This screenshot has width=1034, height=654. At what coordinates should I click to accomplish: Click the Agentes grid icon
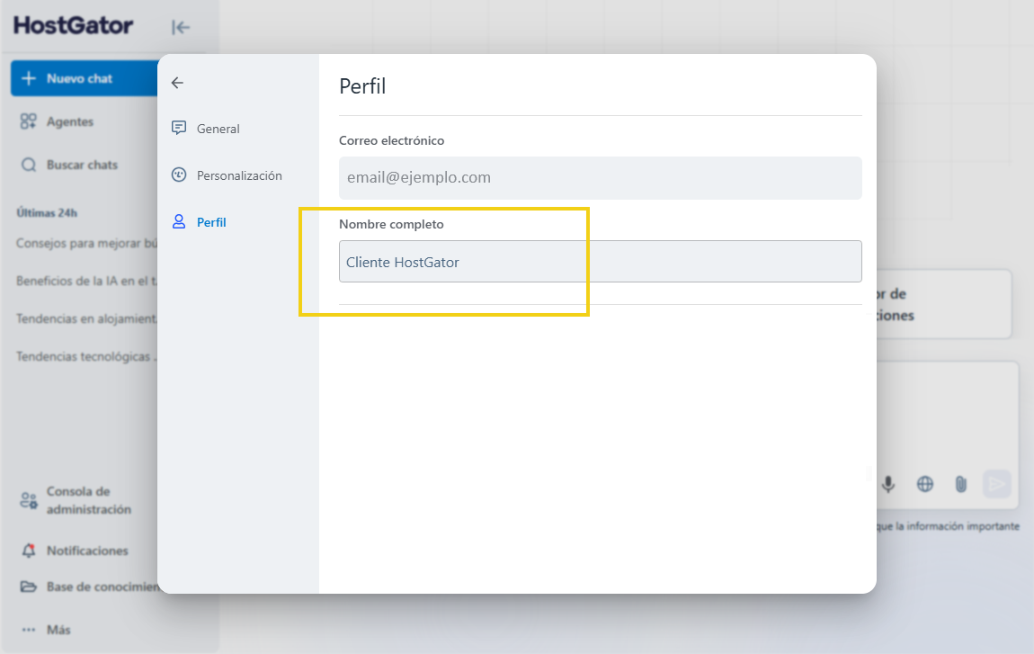coord(29,121)
